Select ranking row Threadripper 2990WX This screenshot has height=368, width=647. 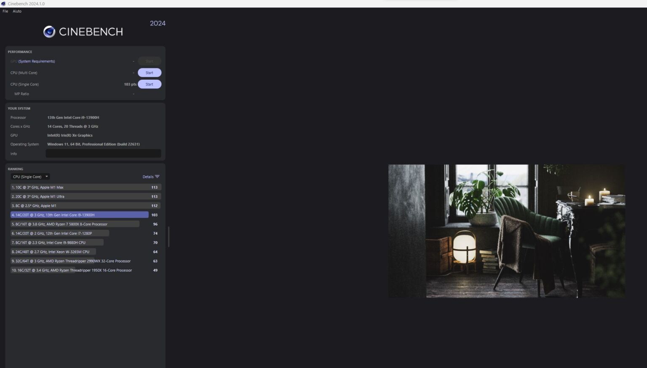[x=86, y=261]
